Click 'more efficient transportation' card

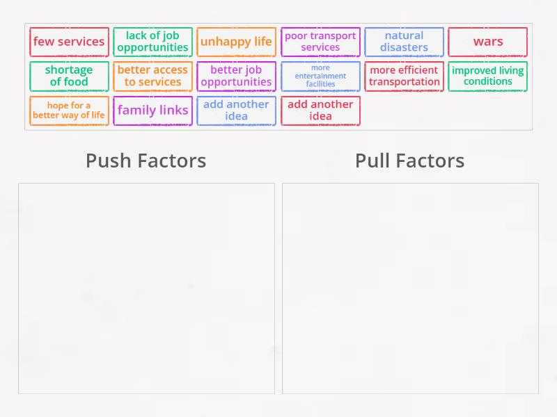click(x=404, y=76)
